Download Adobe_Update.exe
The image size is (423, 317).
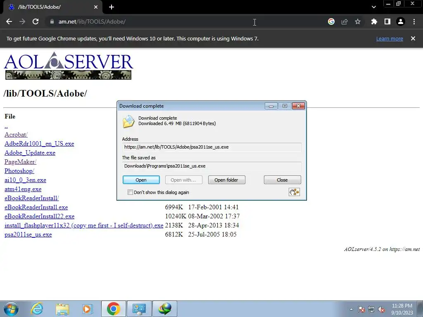click(30, 153)
